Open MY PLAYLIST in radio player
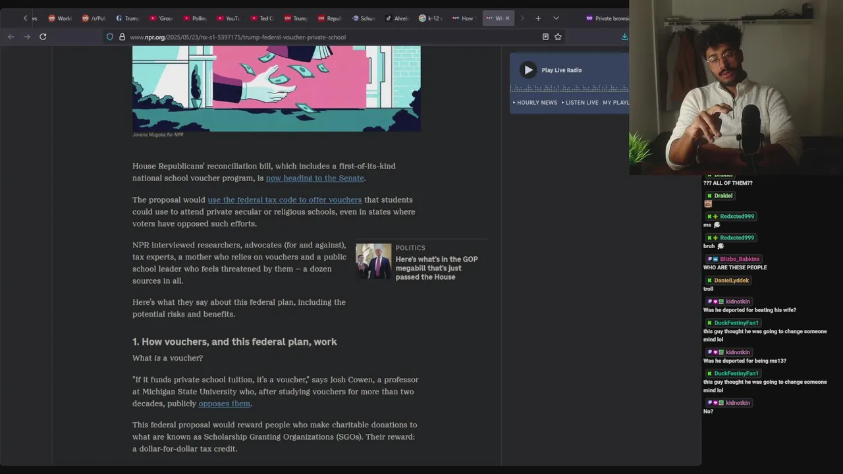 616,103
